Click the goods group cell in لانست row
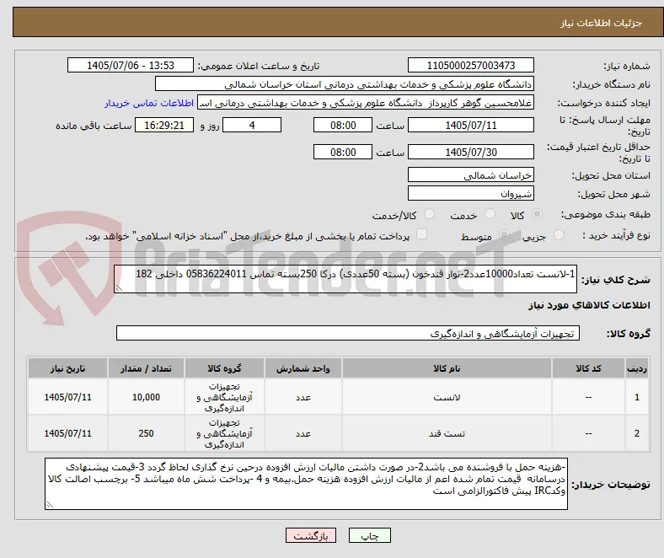664x558 pixels. pos(224,397)
